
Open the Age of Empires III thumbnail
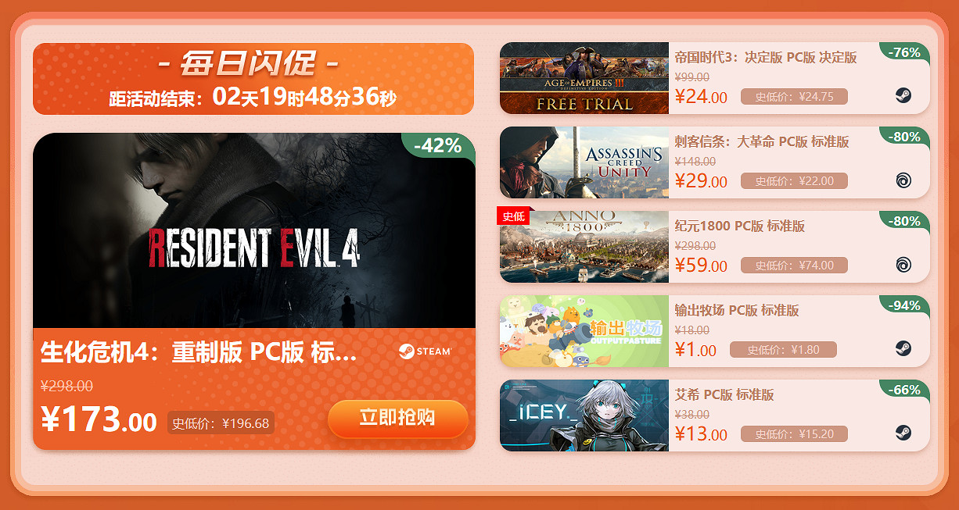[584, 78]
